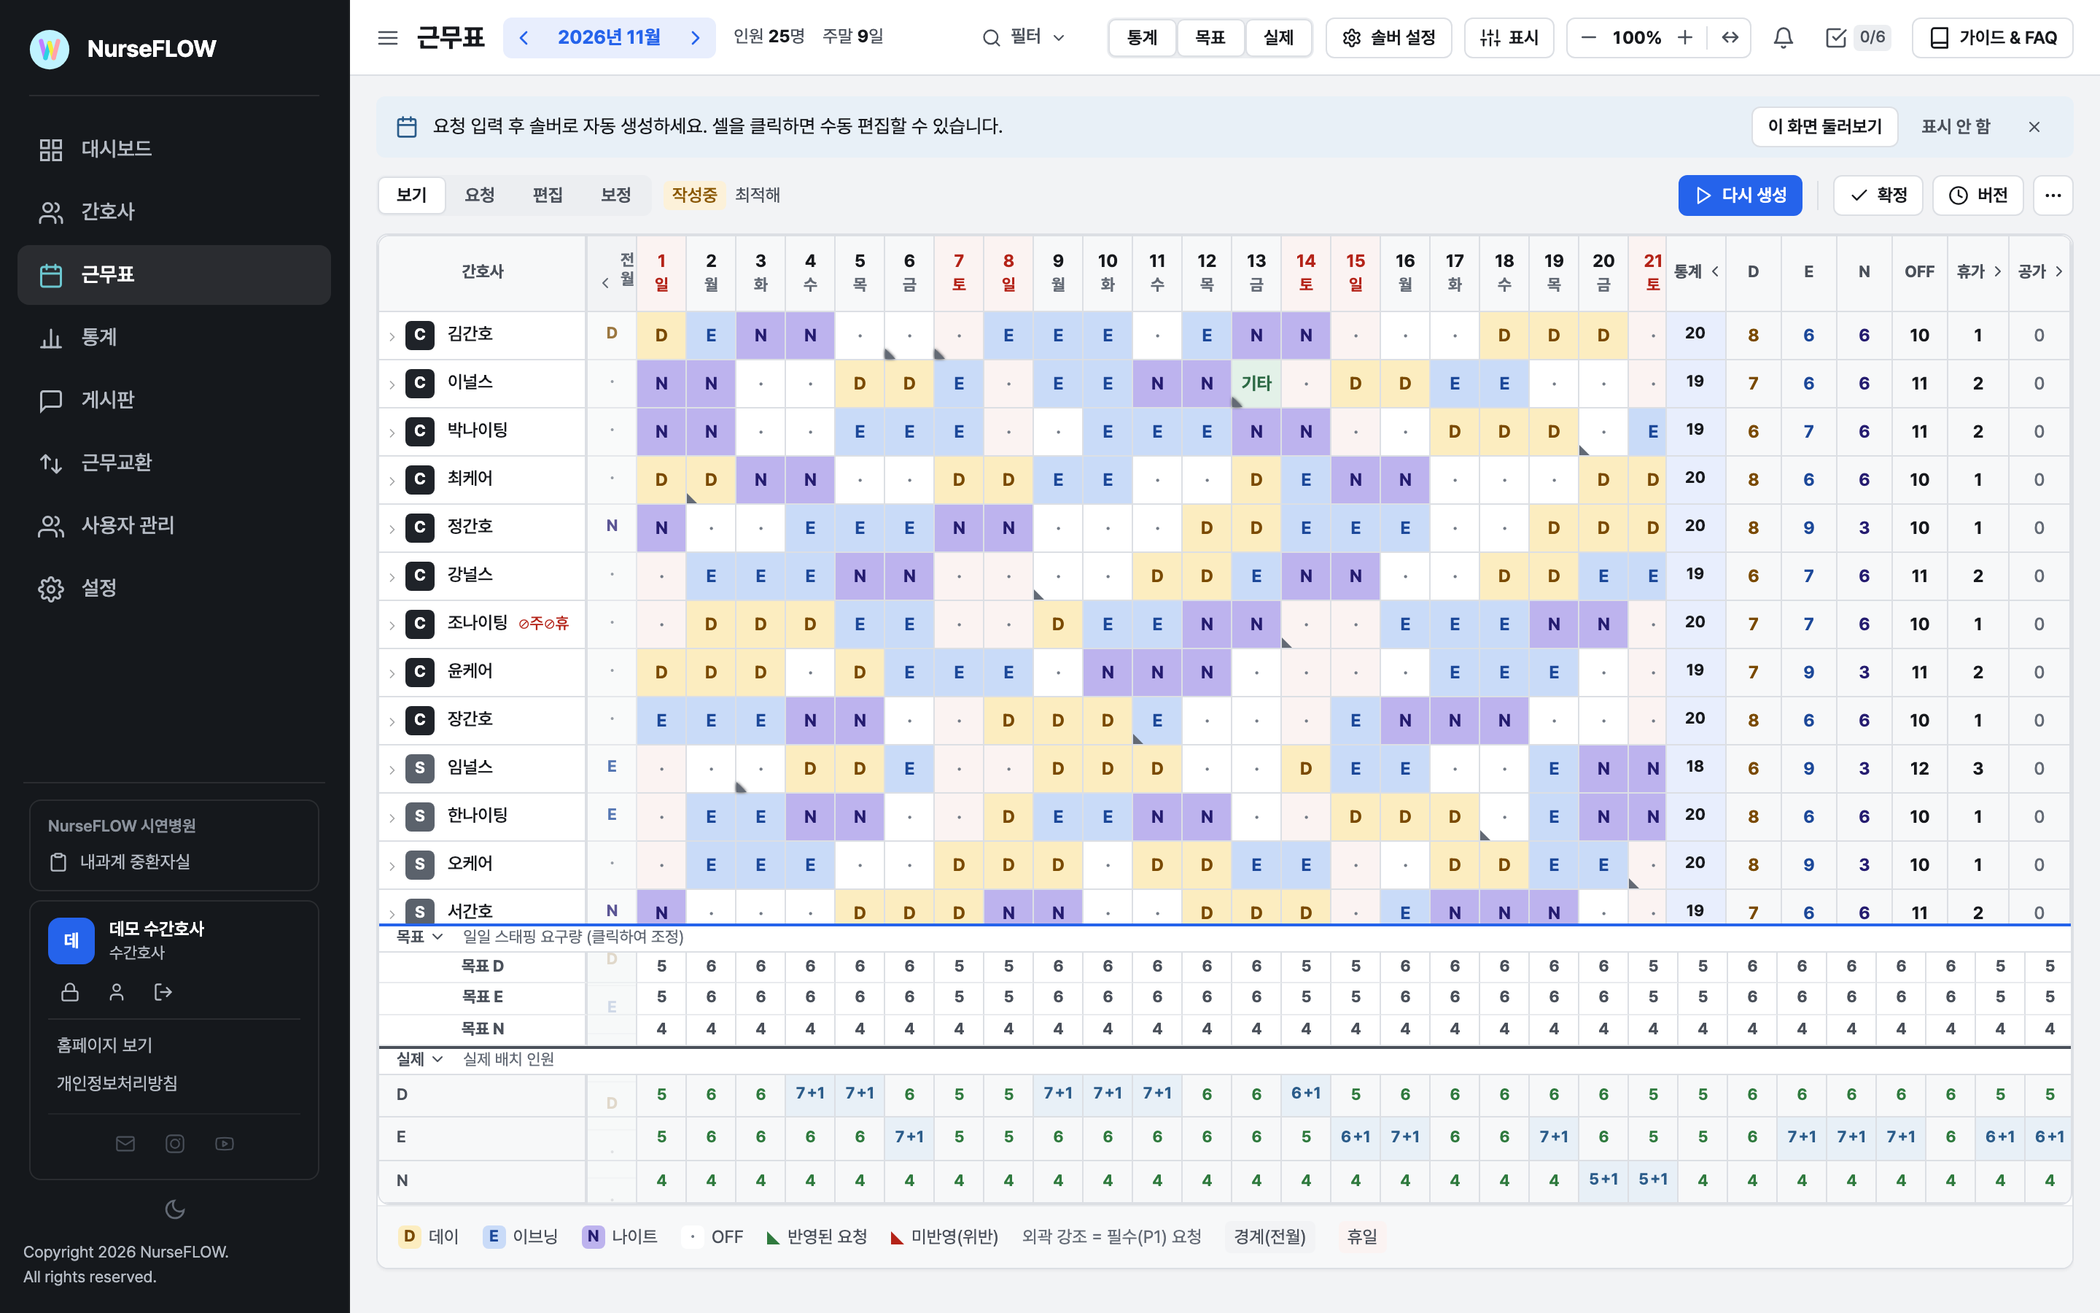Click the logout icon in user card

(x=163, y=992)
